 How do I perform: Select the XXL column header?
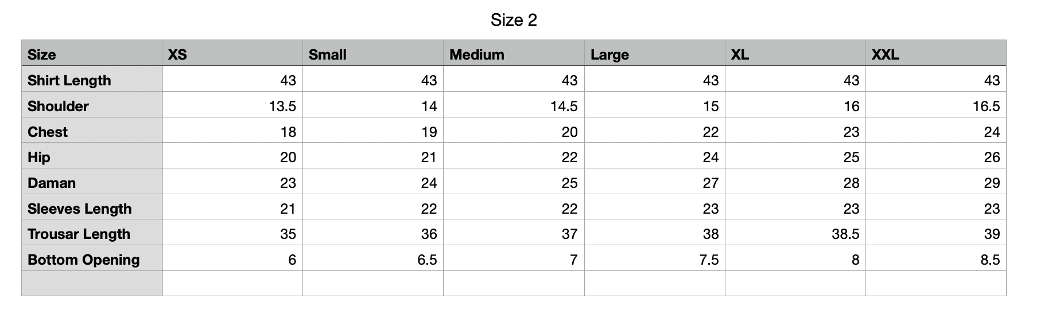pyautogui.click(x=936, y=53)
